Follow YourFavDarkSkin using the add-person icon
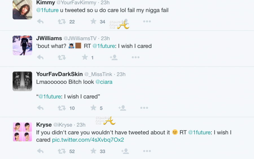Viewport: 254px width, 159px height. pos(122,108)
